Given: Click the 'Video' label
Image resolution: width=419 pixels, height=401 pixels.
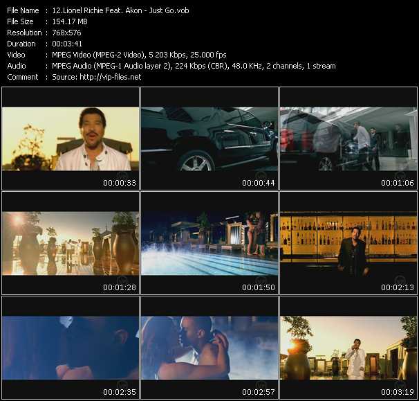Looking at the screenshot, I should click(x=16, y=55).
